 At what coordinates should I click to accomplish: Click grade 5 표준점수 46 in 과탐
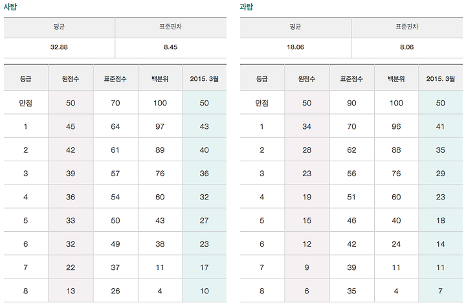(351, 221)
